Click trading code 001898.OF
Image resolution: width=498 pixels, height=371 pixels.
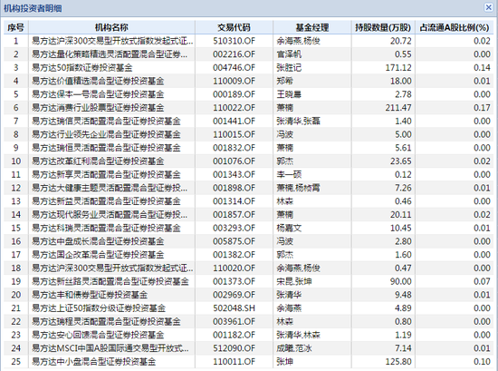coord(235,188)
